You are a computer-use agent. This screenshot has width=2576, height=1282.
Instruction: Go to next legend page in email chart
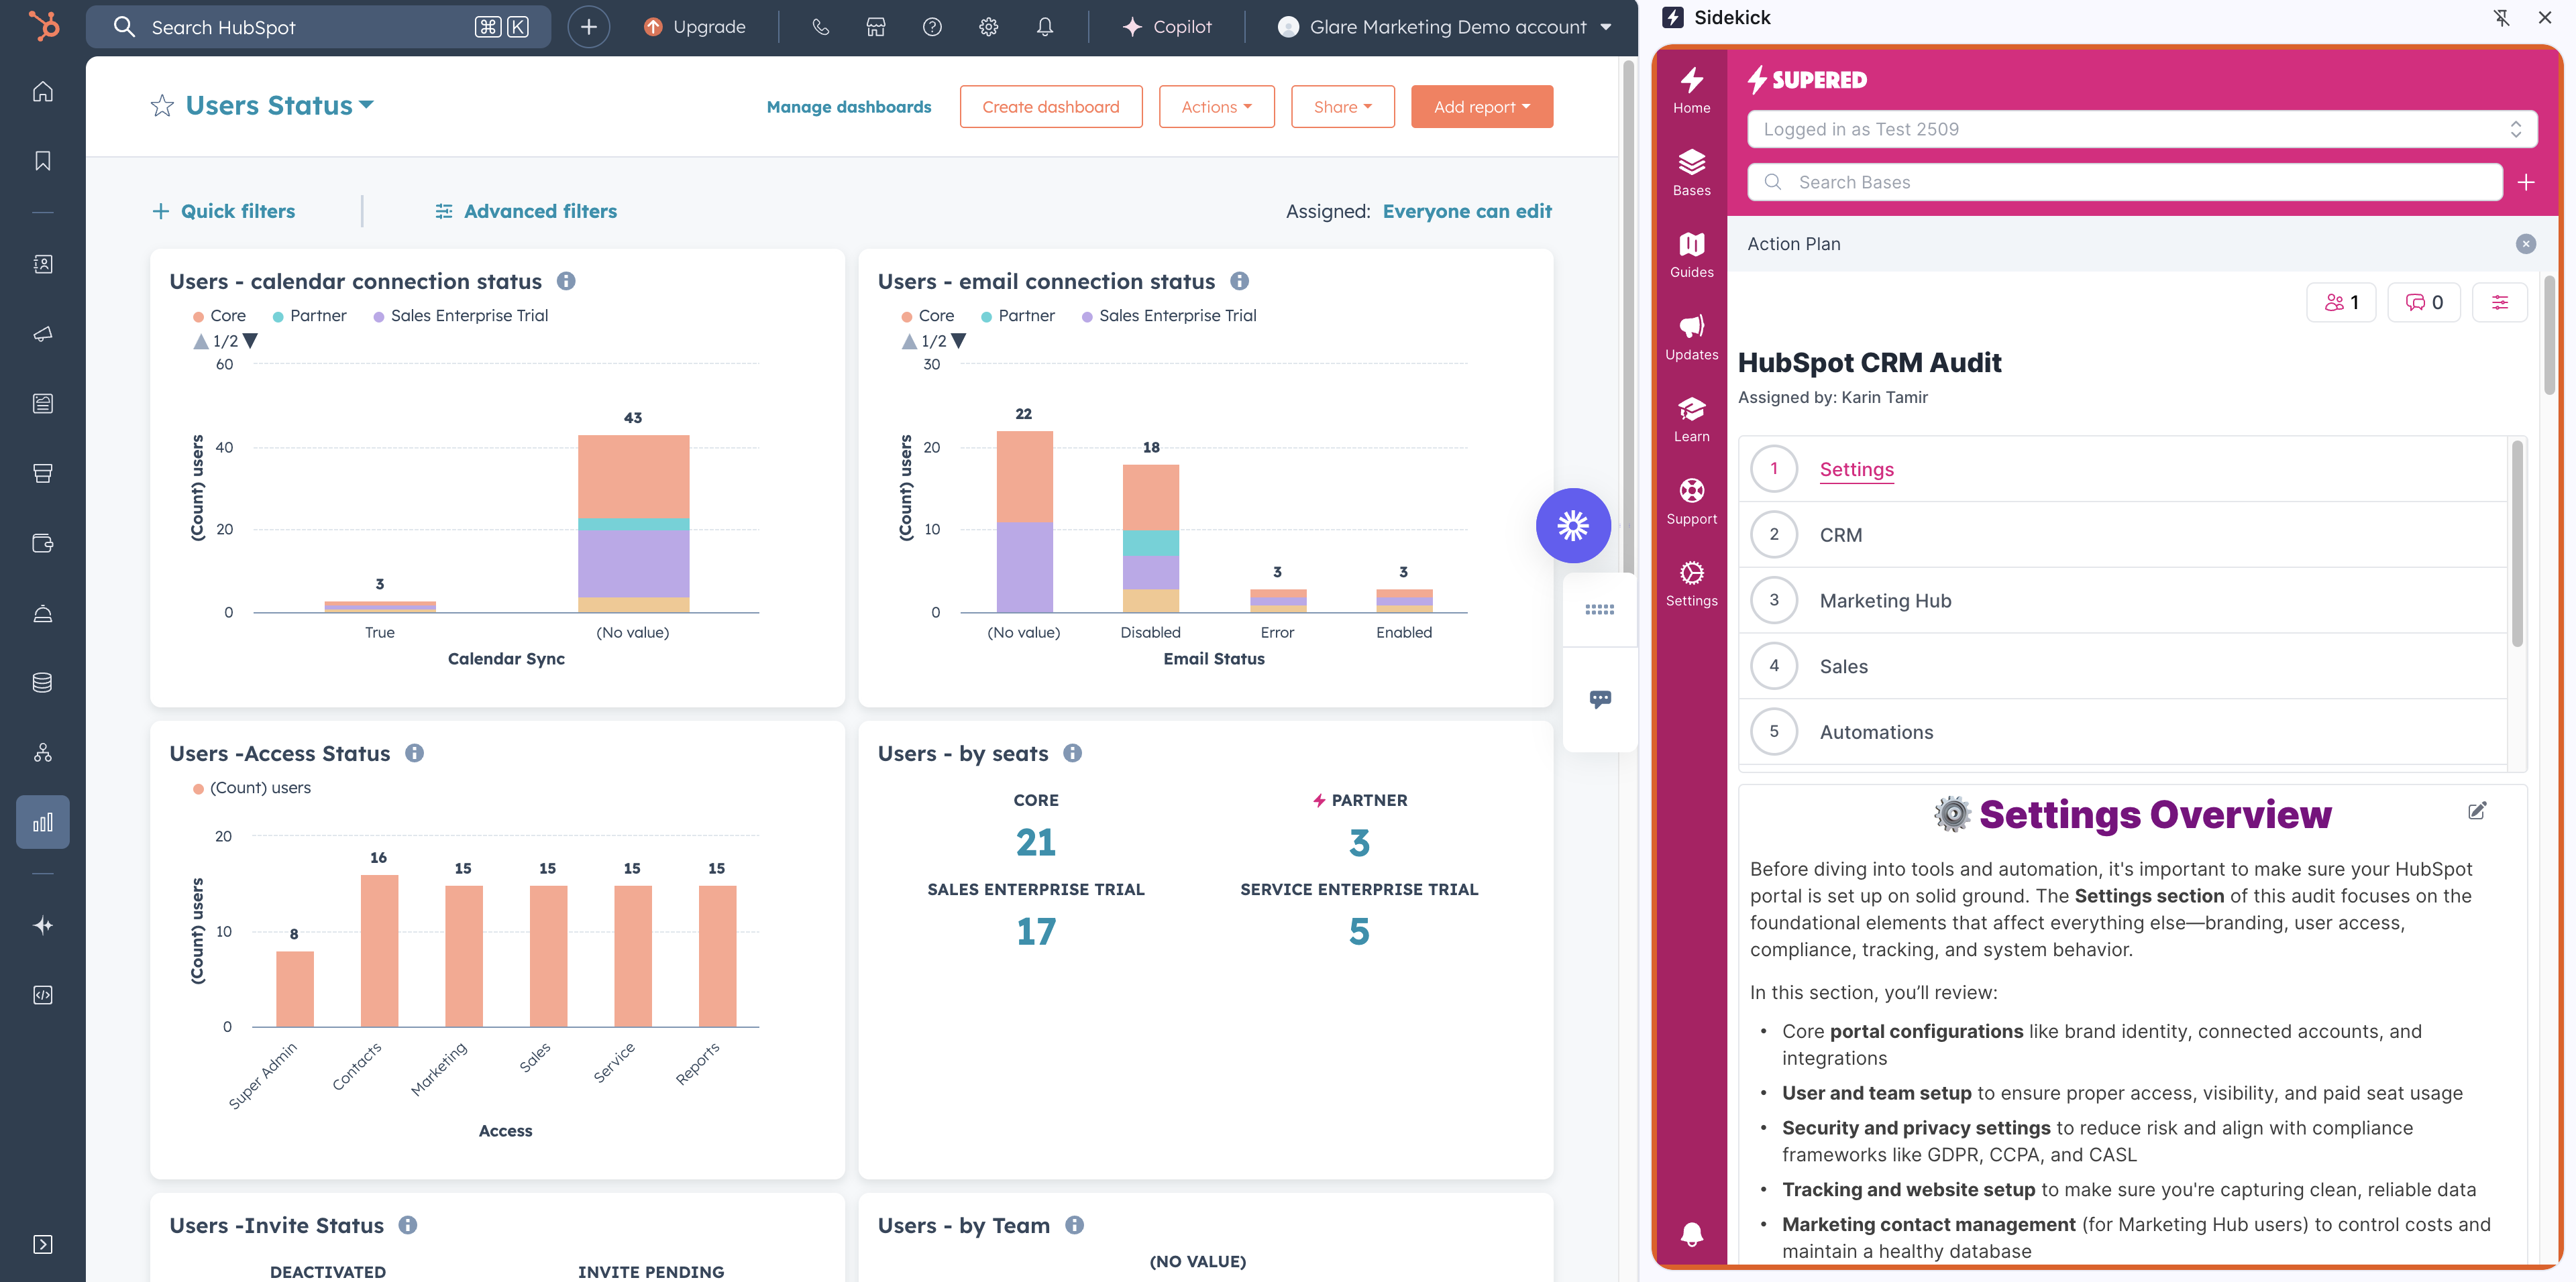point(959,341)
